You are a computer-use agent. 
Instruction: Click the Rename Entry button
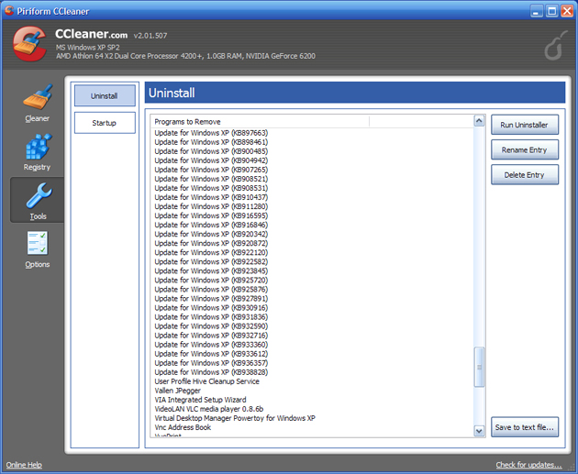point(525,149)
